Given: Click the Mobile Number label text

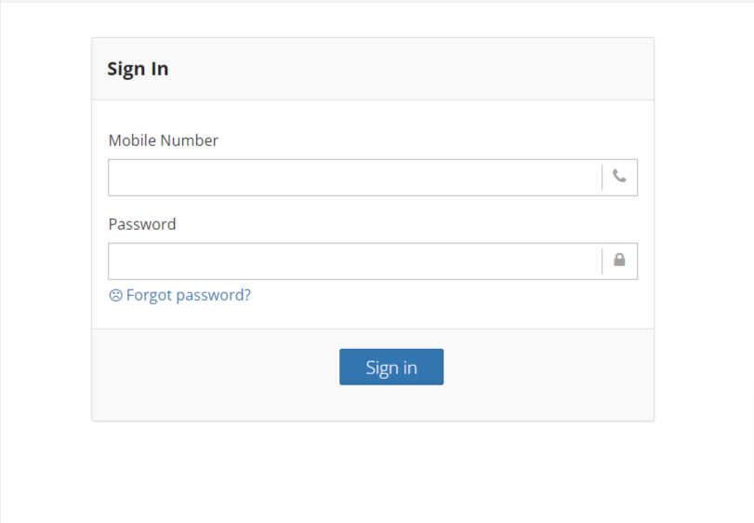Looking at the screenshot, I should pyautogui.click(x=164, y=141).
